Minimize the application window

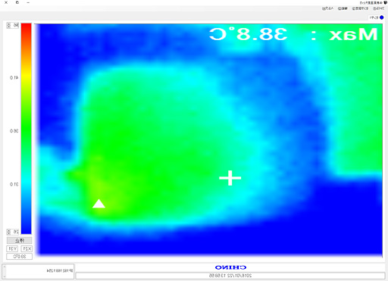tap(28, 2)
